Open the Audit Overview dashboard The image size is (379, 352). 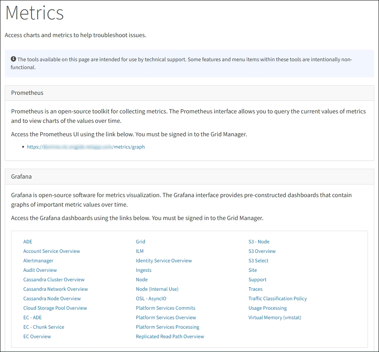click(x=40, y=270)
